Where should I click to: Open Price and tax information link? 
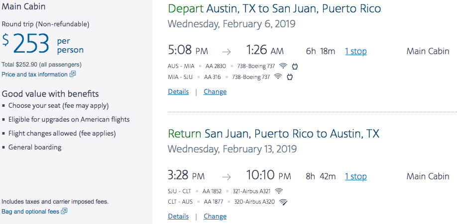pos(34,75)
